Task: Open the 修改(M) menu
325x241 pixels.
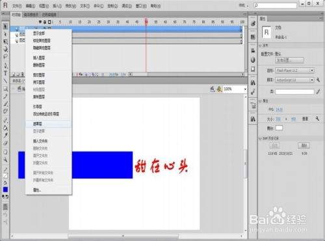Action: click(x=71, y=6)
